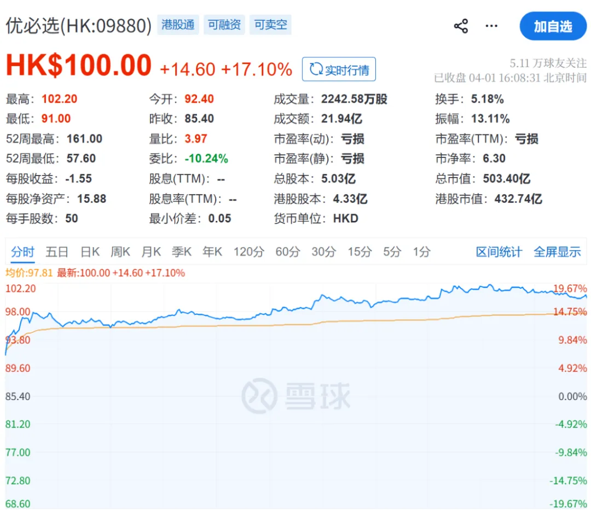Click the 港股股本 value 4.33亿
The width and height of the screenshot is (591, 510).
coord(350,198)
